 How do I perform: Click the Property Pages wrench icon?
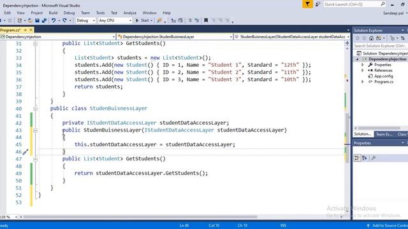(374, 158)
